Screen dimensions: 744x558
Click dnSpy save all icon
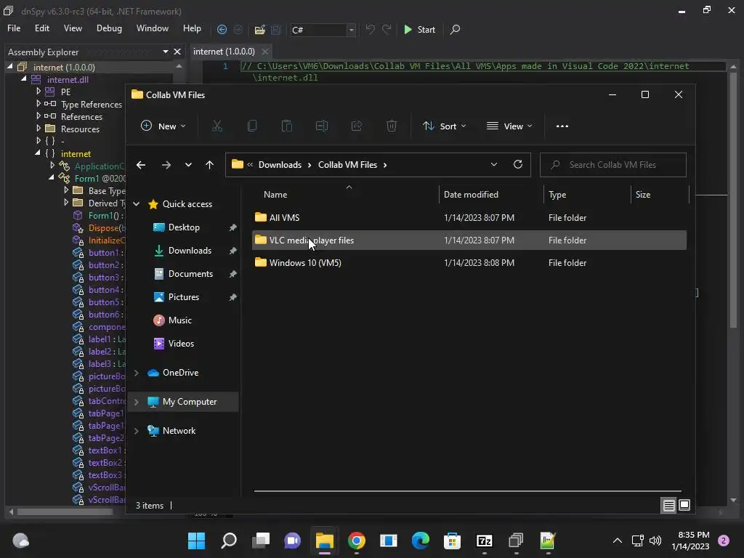tap(275, 30)
